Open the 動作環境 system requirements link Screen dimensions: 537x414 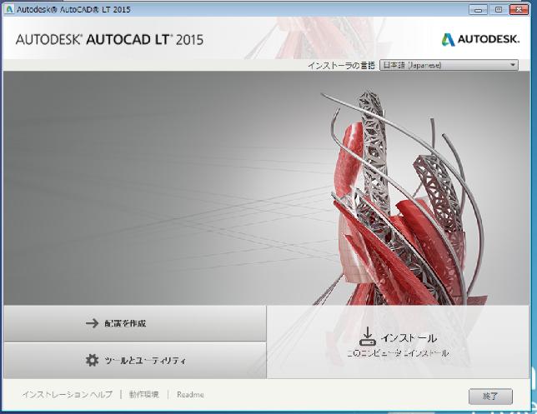[143, 395]
